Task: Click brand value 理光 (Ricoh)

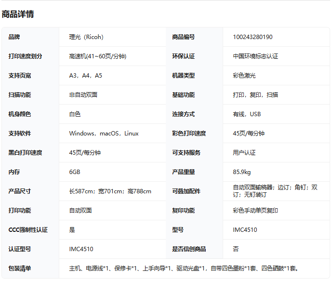Action: (86, 37)
